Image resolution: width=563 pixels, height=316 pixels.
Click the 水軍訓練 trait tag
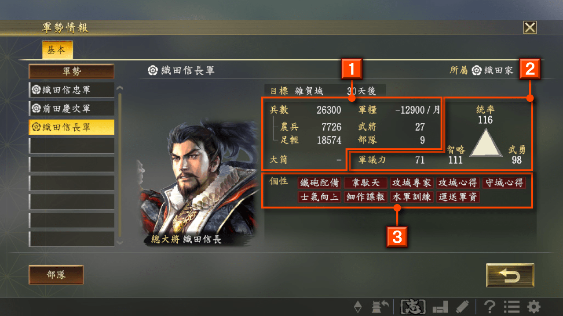point(413,197)
